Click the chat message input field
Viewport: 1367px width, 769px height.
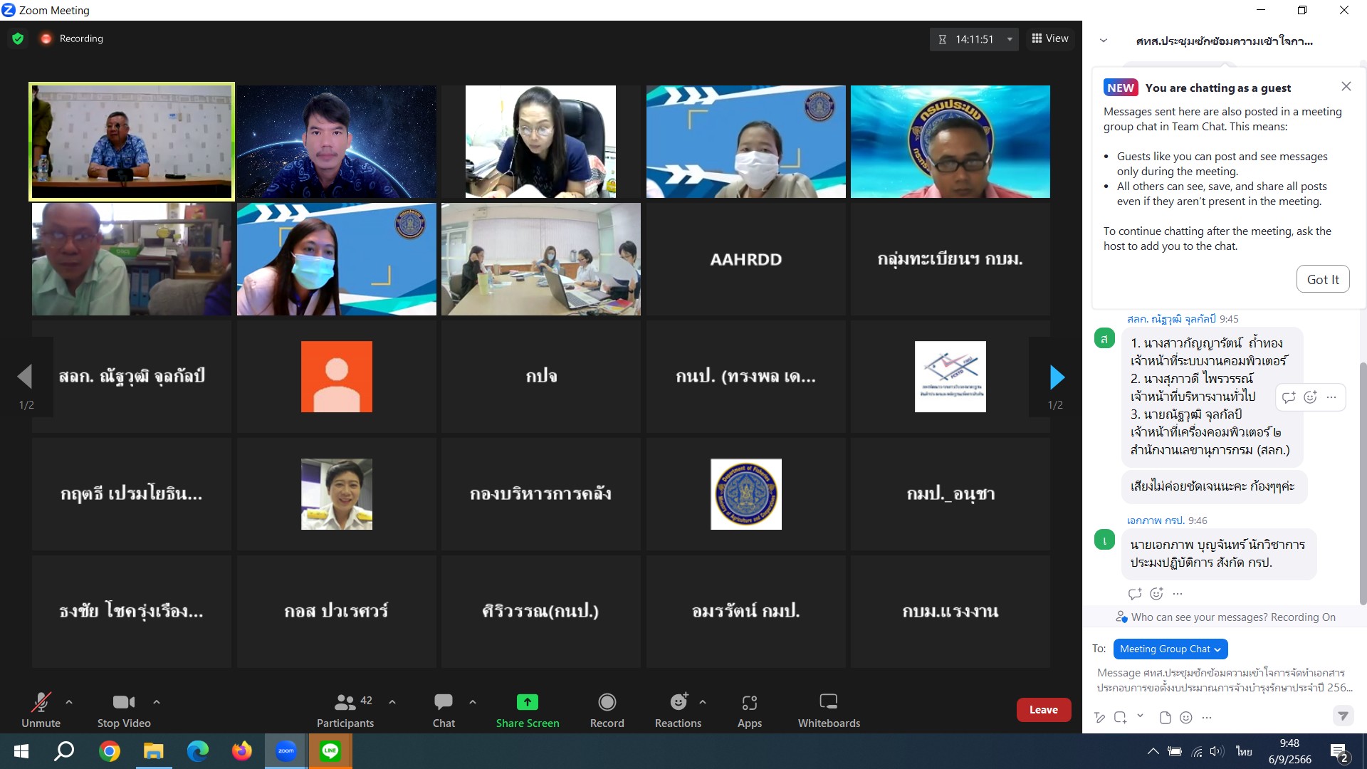click(1223, 680)
